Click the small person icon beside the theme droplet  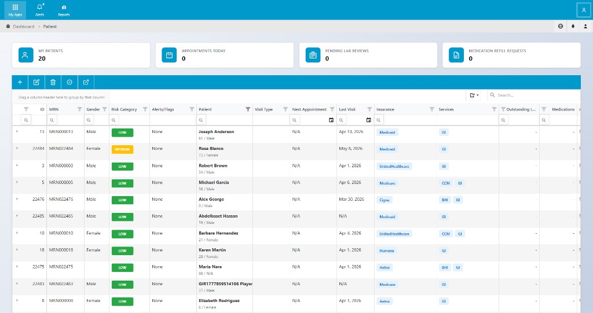pos(585,27)
